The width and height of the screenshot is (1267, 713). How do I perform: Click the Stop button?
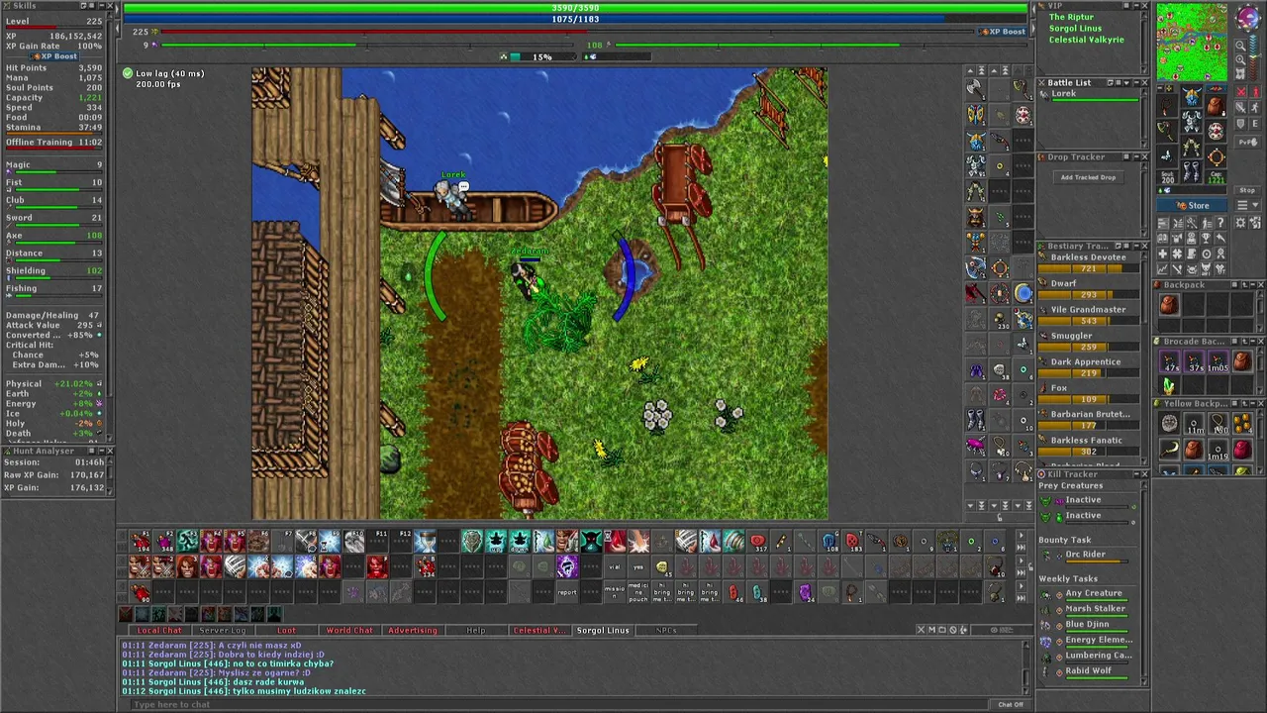(x=1247, y=190)
